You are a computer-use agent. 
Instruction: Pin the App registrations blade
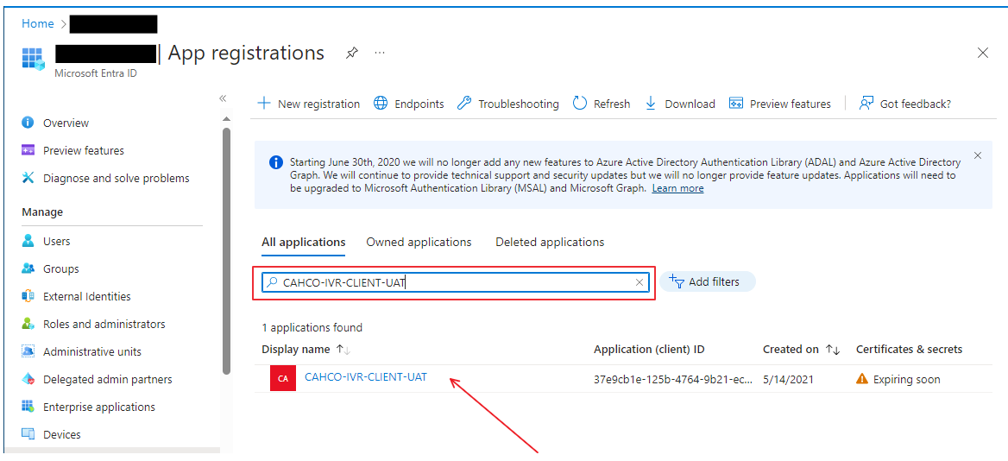(351, 54)
